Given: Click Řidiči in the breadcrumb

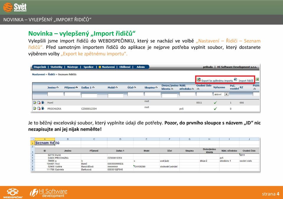Looking at the screenshot, I should point(51,74).
